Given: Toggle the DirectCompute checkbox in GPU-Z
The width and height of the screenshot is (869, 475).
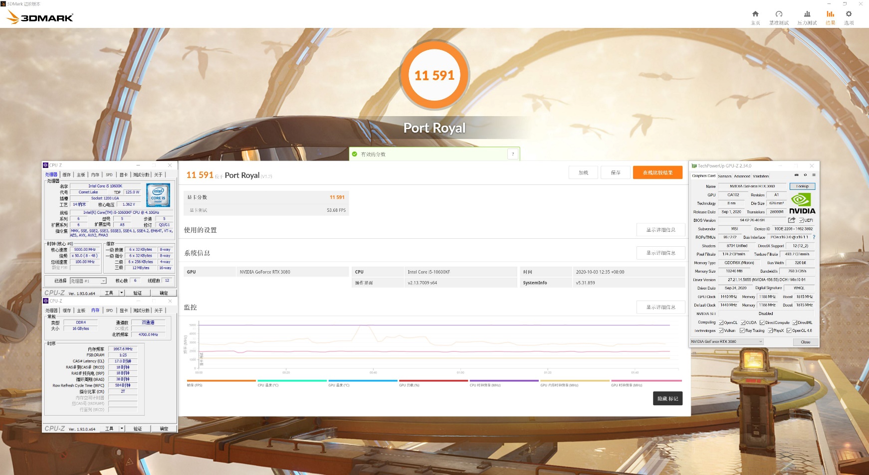Looking at the screenshot, I should (762, 322).
